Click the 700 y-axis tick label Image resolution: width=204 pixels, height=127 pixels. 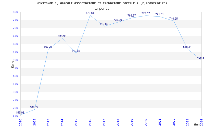click(15, 28)
